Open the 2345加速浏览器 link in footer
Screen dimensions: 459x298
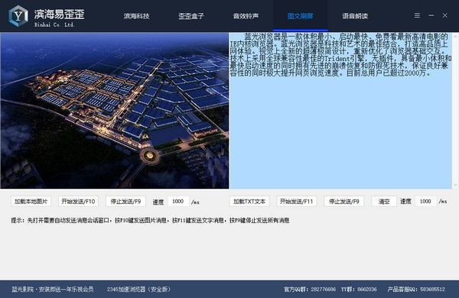(x=138, y=290)
